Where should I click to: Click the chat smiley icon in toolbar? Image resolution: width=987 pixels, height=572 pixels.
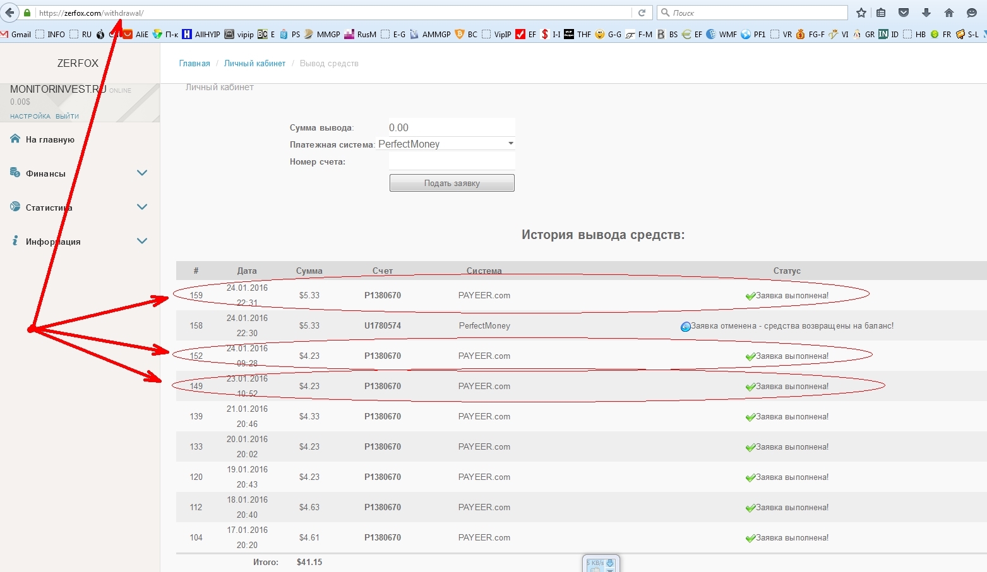coord(972,13)
